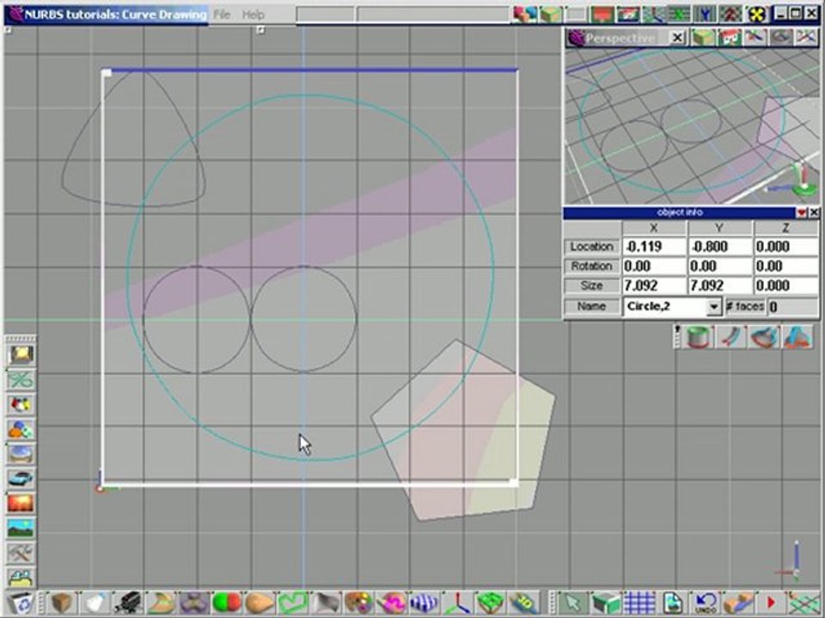Screen dimensions: 825x618
Task: Click the sky dome icon in left sidebar
Action: pyautogui.click(x=21, y=454)
